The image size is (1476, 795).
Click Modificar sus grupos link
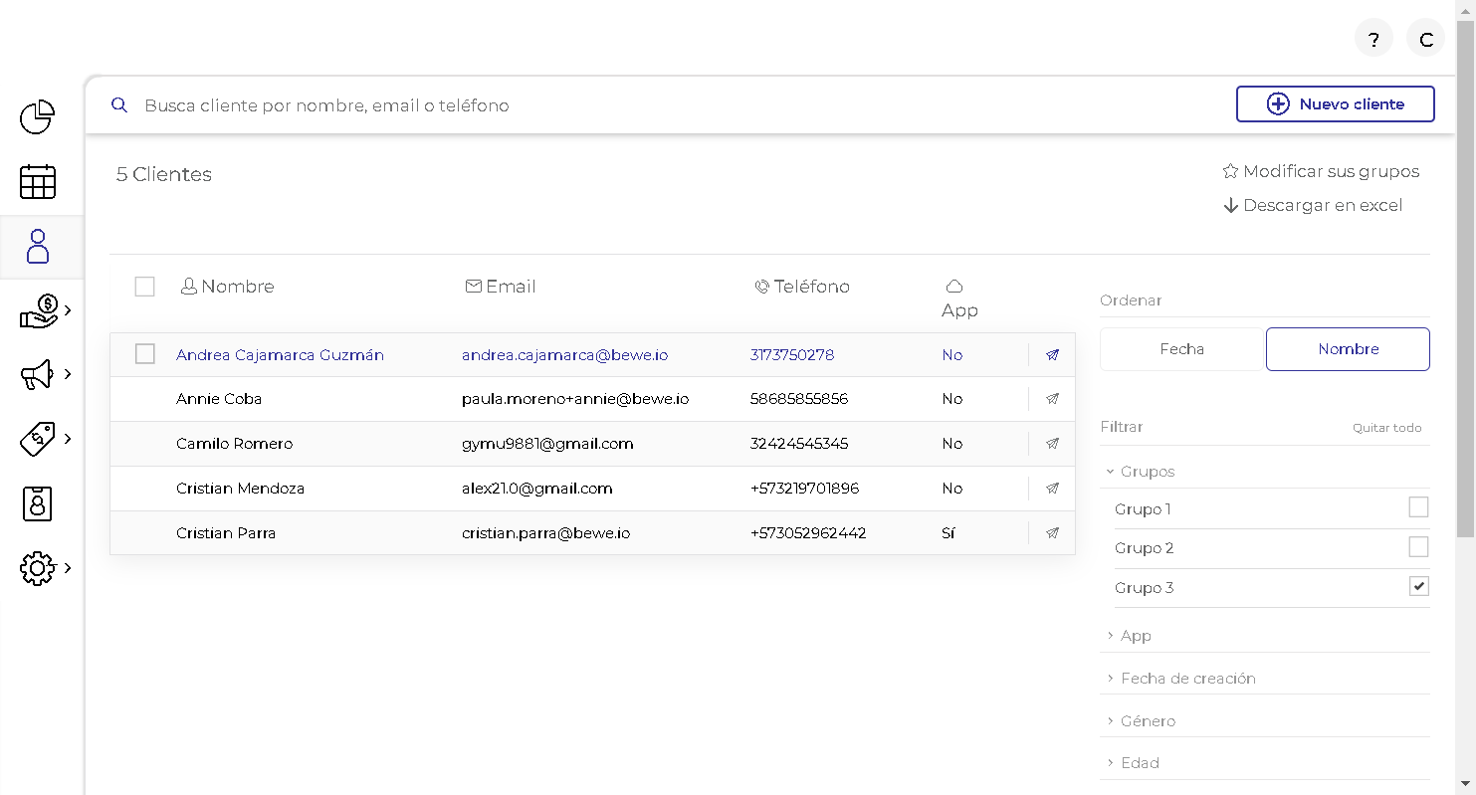tap(1331, 171)
